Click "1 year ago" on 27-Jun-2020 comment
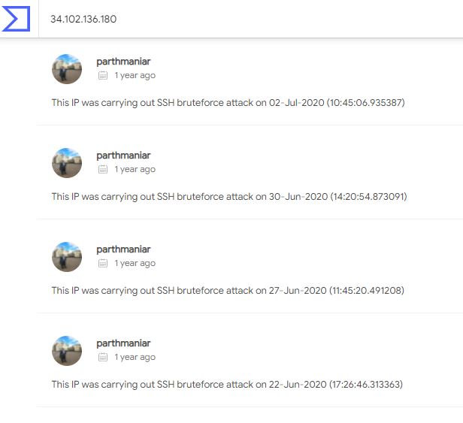Viewport: 463px width, 423px height. coord(135,263)
